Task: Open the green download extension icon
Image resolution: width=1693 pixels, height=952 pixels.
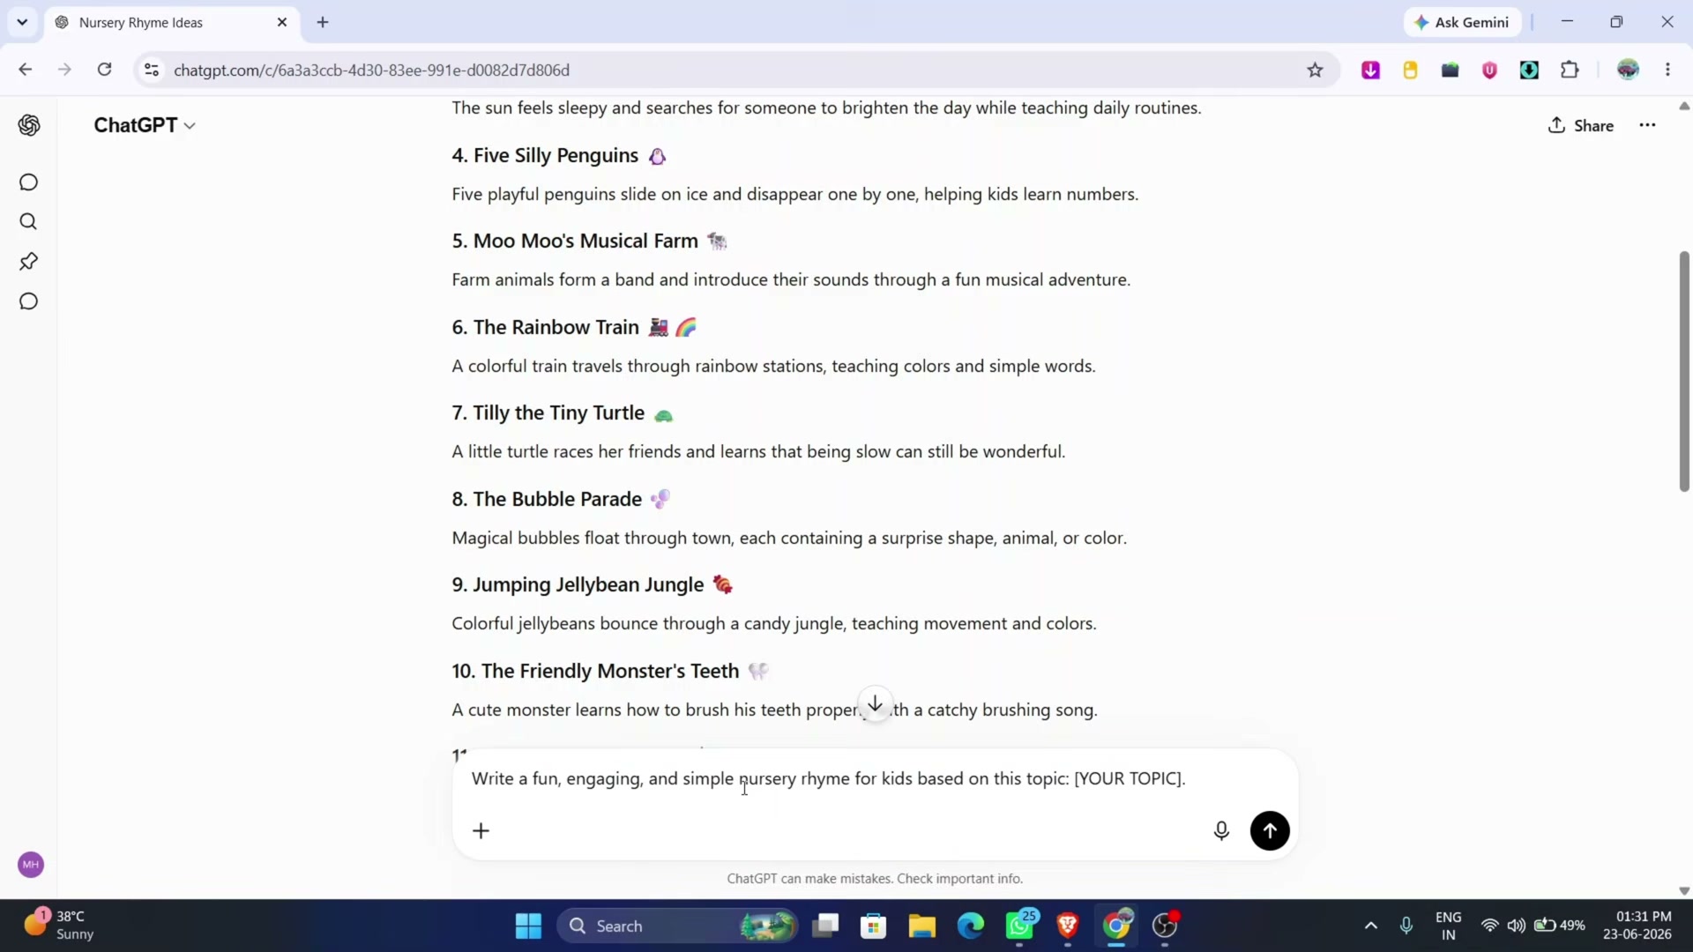Action: click(1529, 70)
